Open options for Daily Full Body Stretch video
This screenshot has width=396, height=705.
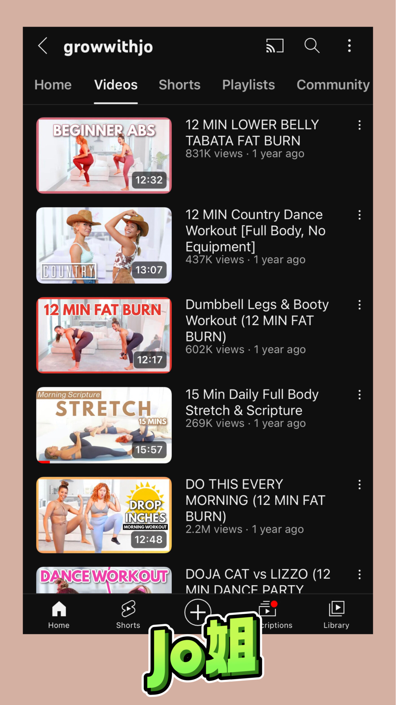pyautogui.click(x=359, y=395)
